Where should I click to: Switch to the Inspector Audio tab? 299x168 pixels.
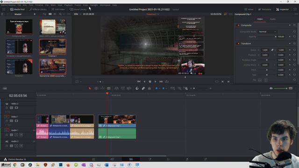point(273,19)
